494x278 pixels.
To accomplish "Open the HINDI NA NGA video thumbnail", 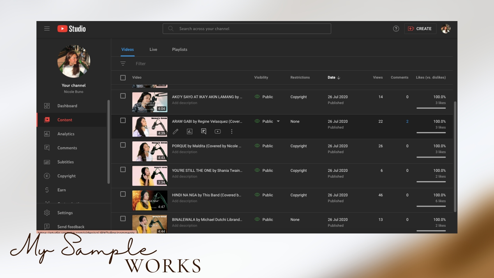I will tap(150, 200).
